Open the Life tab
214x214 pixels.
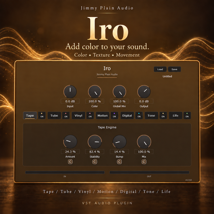[175, 116]
